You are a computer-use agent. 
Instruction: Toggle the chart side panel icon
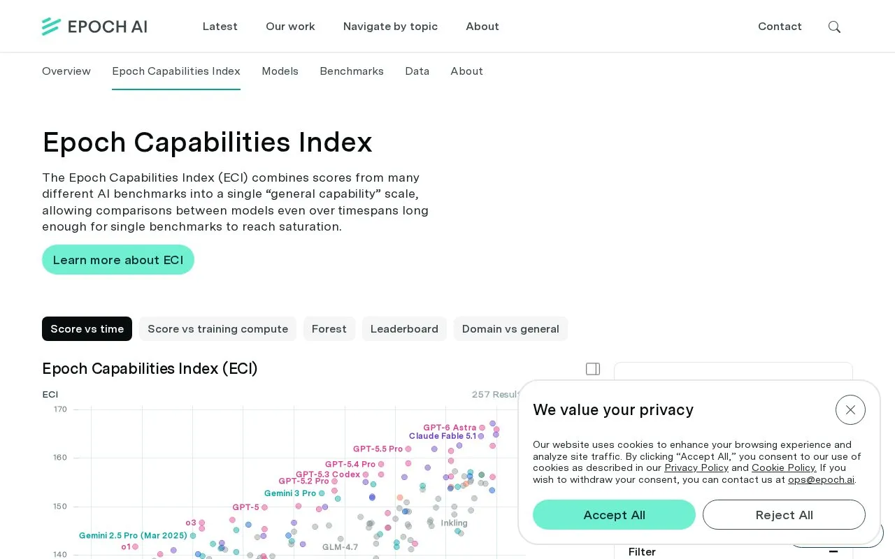[593, 369]
